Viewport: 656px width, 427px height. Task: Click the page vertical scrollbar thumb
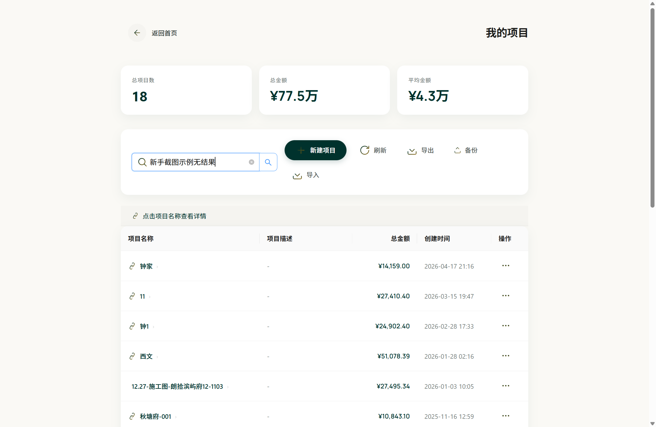(x=652, y=108)
